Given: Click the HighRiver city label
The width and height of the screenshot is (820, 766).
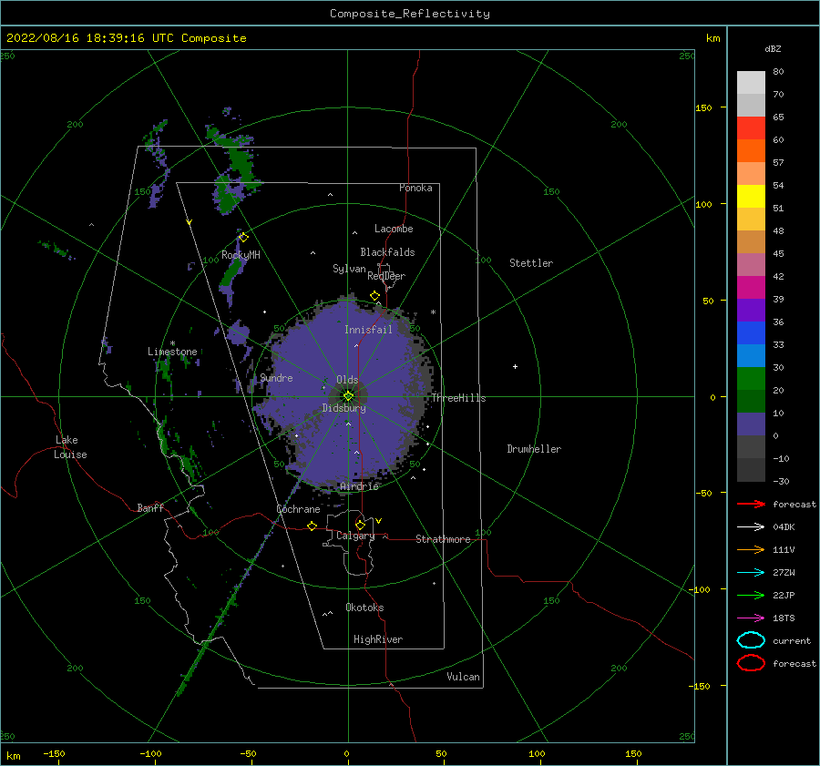Looking at the screenshot, I should pos(378,639).
